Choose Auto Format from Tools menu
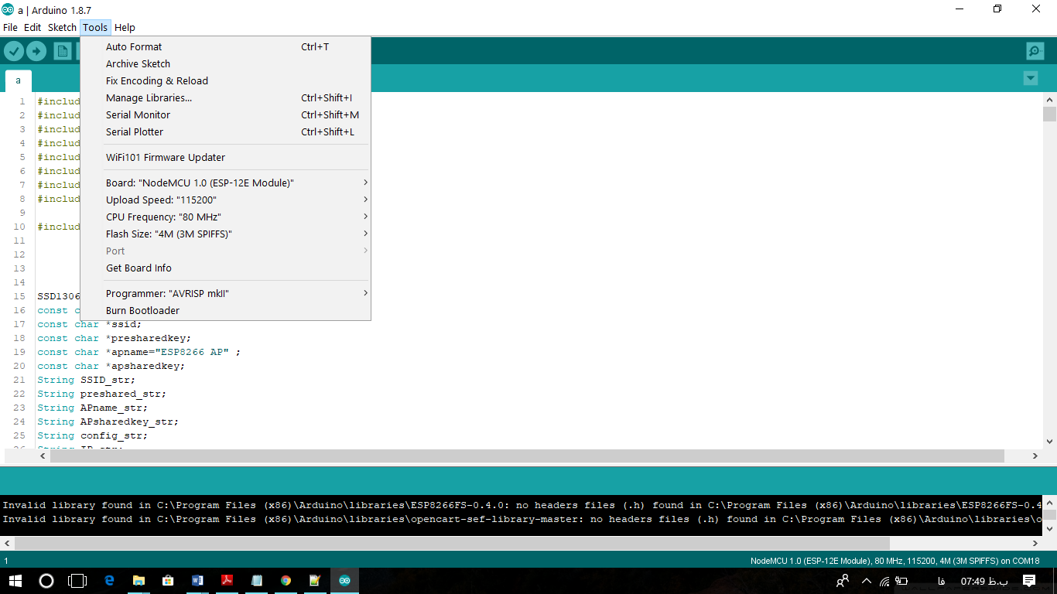 (225, 46)
